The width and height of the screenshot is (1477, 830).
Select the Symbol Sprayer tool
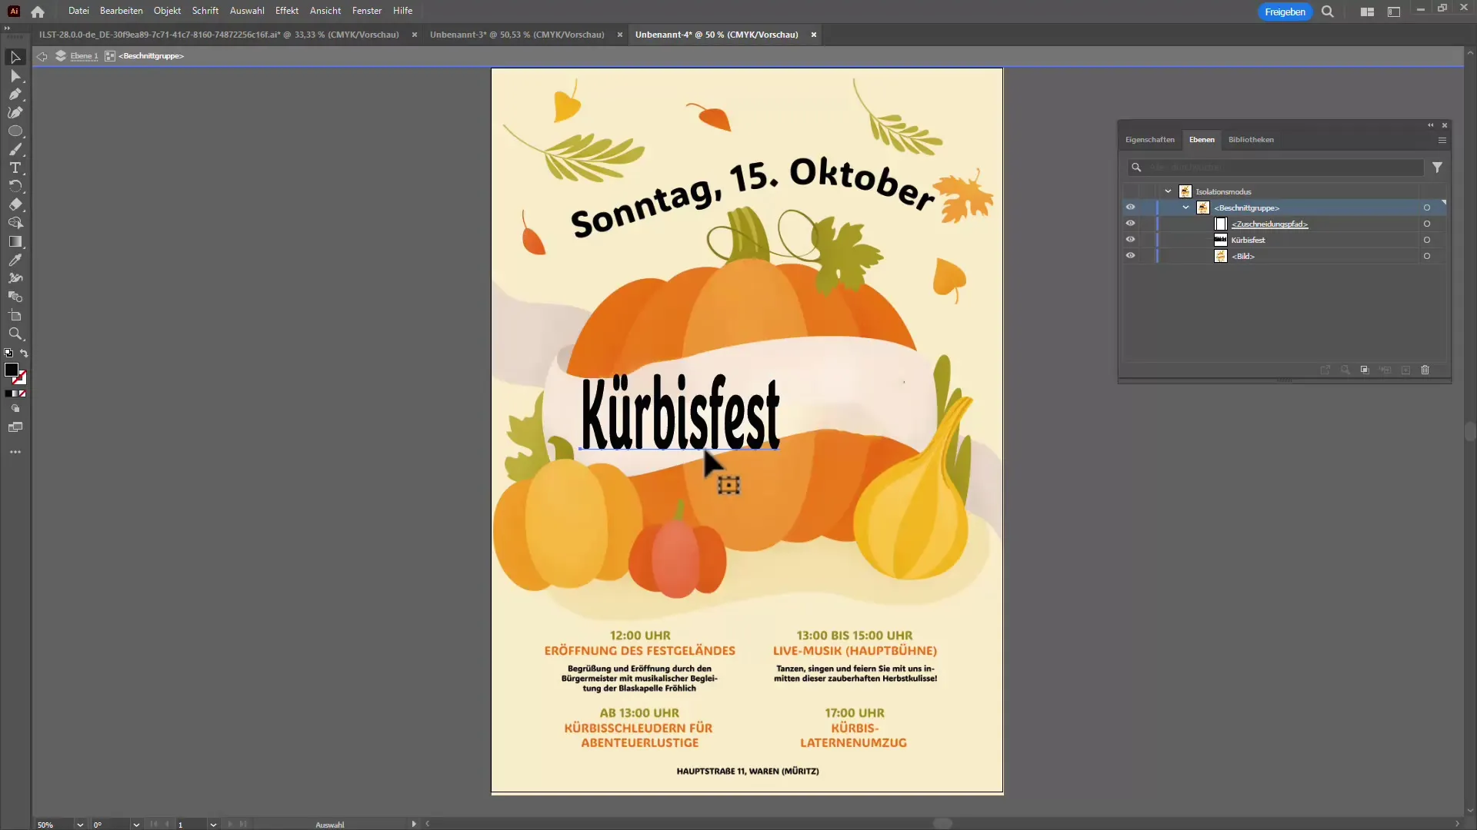click(15, 279)
